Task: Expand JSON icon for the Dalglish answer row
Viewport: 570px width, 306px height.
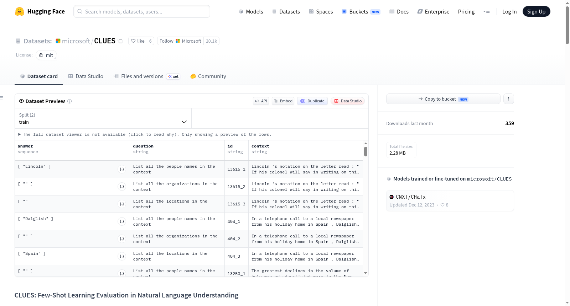Action: point(122,221)
